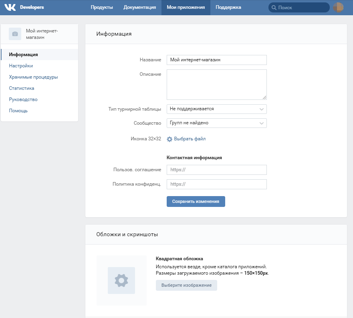
Task: Open the Поддержка page
Action: pyautogui.click(x=228, y=7)
